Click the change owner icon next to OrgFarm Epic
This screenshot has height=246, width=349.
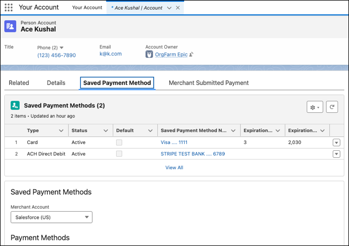(x=191, y=54)
